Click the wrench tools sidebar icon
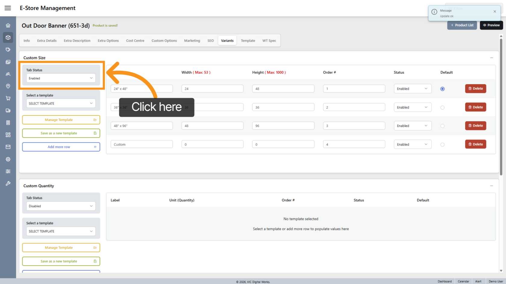The image size is (506, 284). click(x=8, y=183)
